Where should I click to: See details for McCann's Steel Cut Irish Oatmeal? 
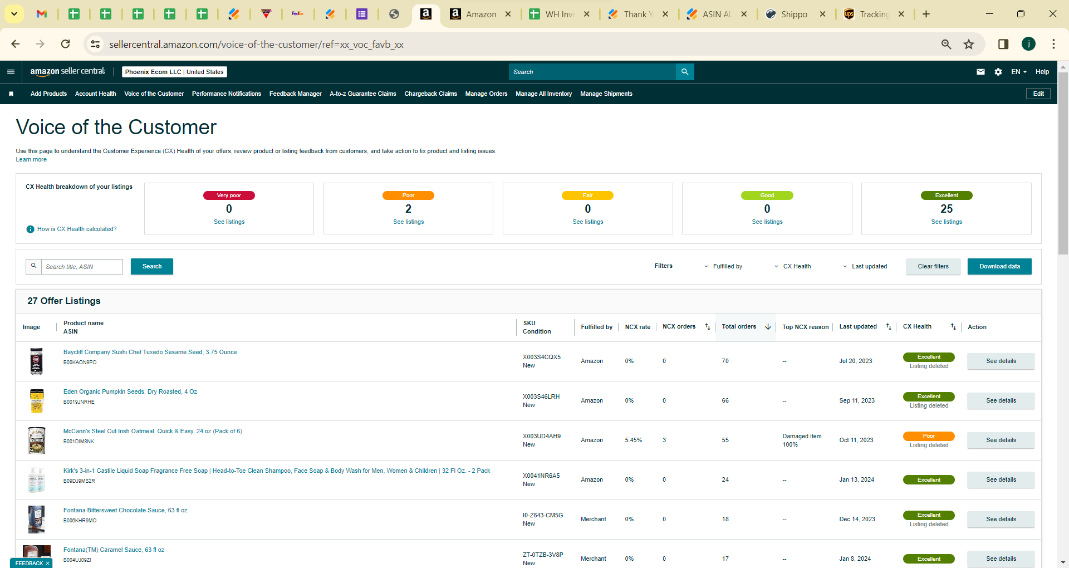click(1001, 440)
